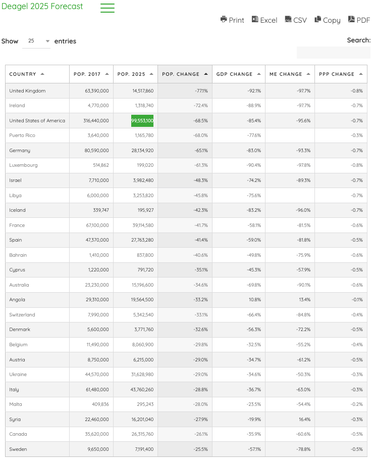
Task: Click the highlighted green 99,553,100 cell
Action: [x=142, y=121]
